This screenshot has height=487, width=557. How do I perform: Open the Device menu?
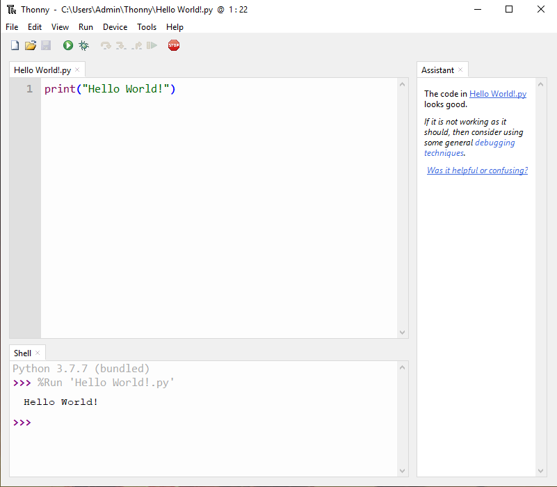pyautogui.click(x=115, y=27)
